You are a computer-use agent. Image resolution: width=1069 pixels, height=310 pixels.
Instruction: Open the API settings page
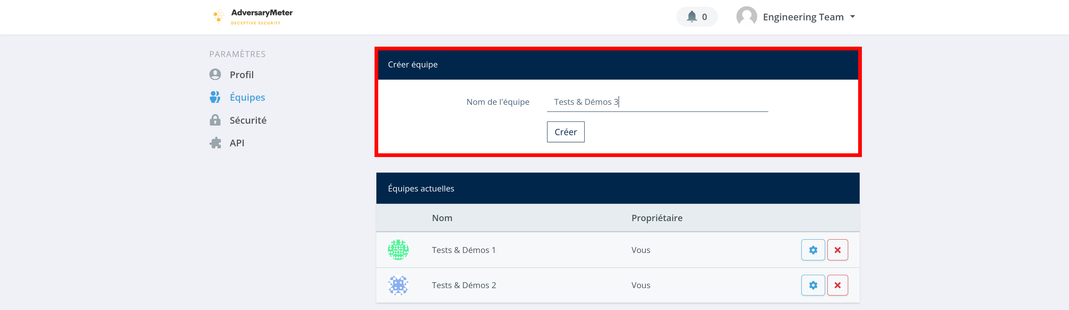tap(237, 143)
